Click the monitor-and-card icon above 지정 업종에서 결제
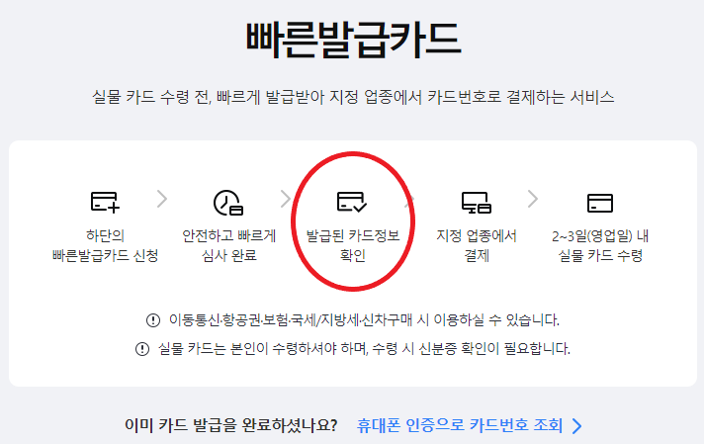This screenshot has width=704, height=444. [477, 203]
